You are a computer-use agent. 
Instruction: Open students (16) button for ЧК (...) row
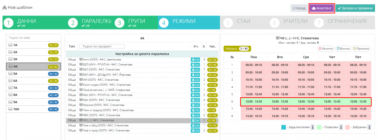(195, 120)
